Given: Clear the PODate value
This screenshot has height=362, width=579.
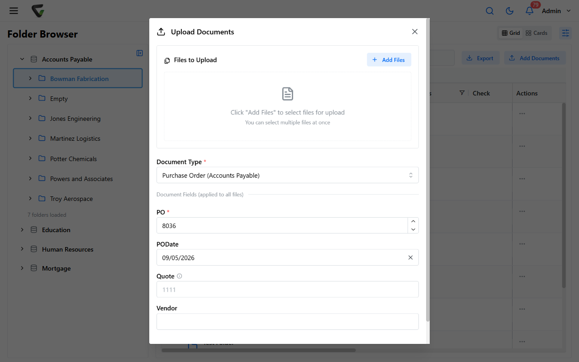Looking at the screenshot, I should pos(411,257).
